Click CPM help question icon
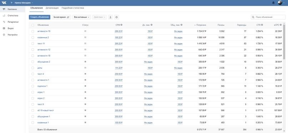Screen dimensions: 288x133 click(121, 25)
